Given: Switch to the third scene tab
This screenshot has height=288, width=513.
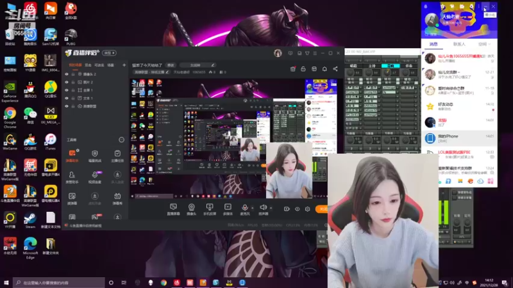Looking at the screenshot, I should pyautogui.click(x=99, y=65).
